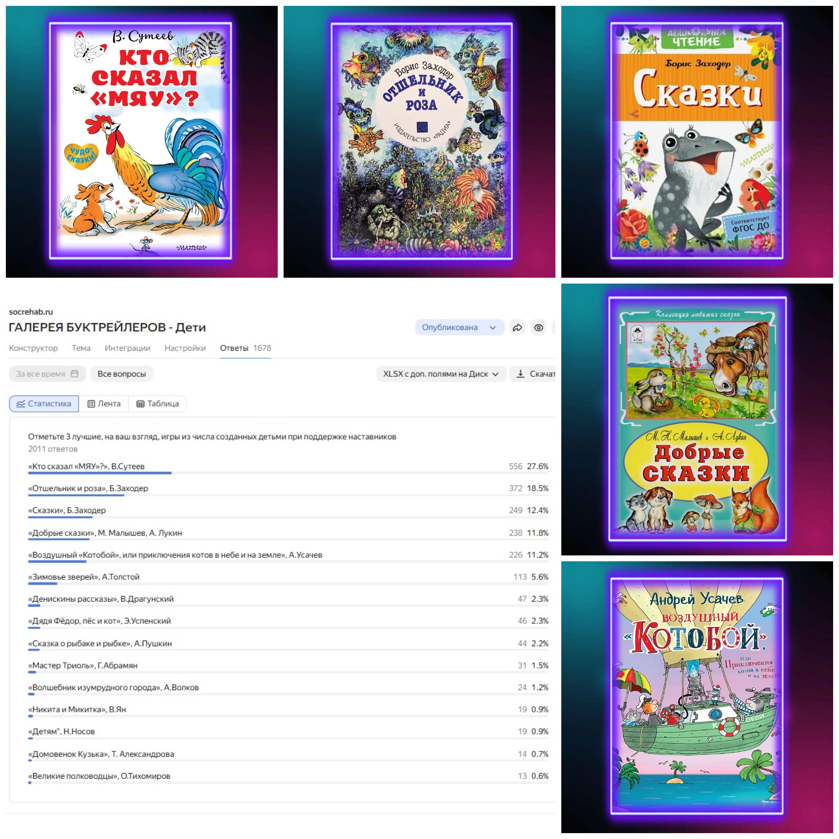Click the Все вопросы filter button
The height and width of the screenshot is (839, 839).
pyautogui.click(x=122, y=374)
